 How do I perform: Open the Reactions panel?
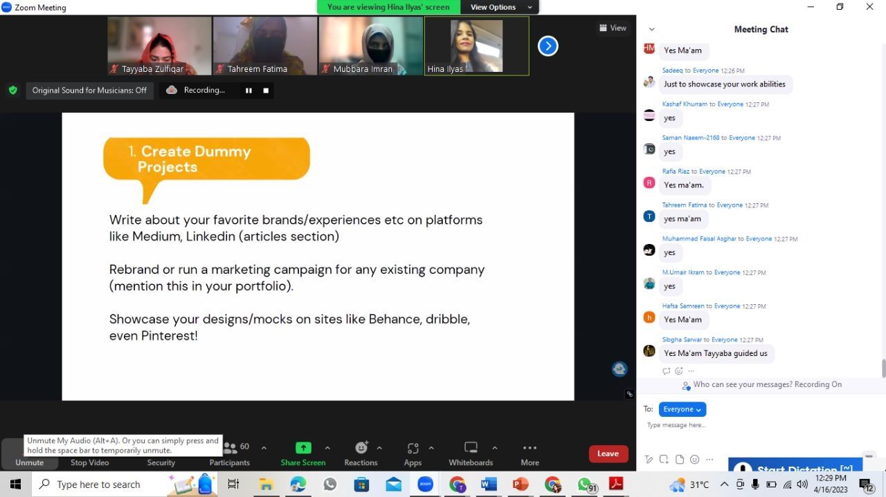click(361, 449)
